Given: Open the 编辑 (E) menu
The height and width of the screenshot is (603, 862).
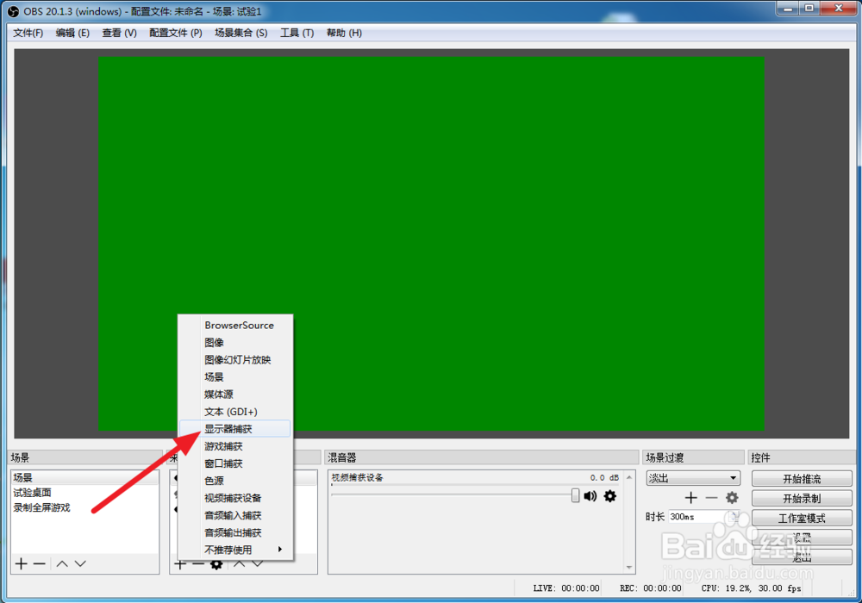Looking at the screenshot, I should tap(72, 33).
